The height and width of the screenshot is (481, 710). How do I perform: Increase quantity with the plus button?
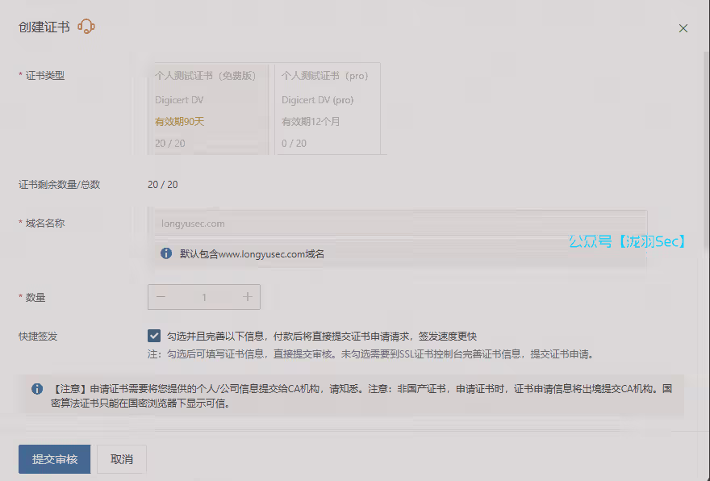248,297
